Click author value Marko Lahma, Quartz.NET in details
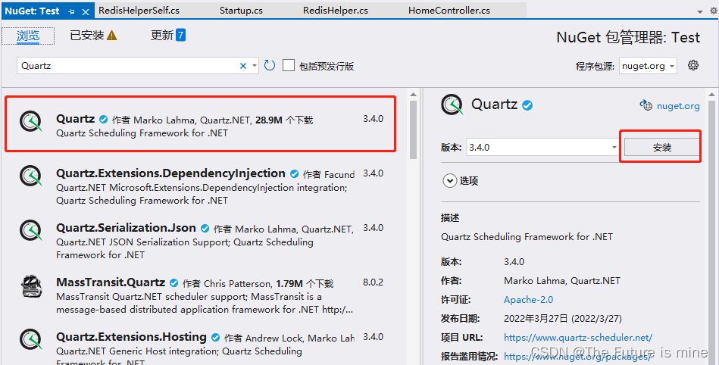 561,281
